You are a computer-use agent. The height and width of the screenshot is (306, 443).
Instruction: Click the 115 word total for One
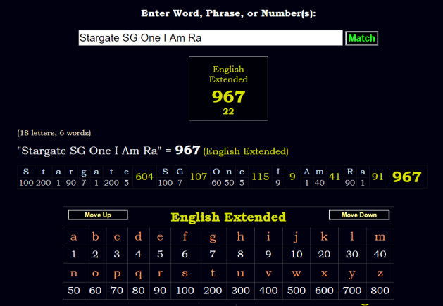260,177
